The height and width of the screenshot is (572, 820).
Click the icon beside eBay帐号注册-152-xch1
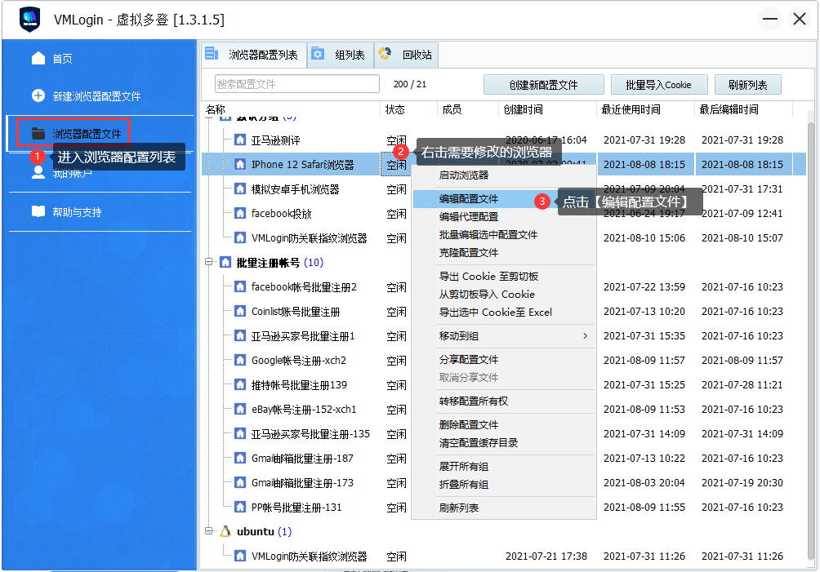click(x=240, y=409)
